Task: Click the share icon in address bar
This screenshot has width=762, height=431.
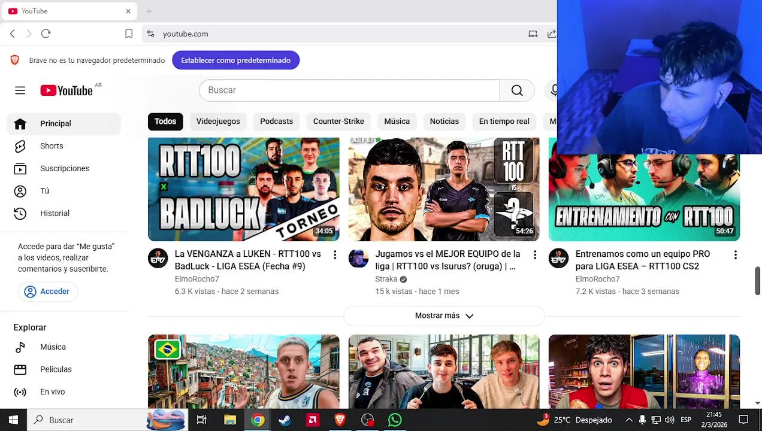Action: pyautogui.click(x=551, y=34)
